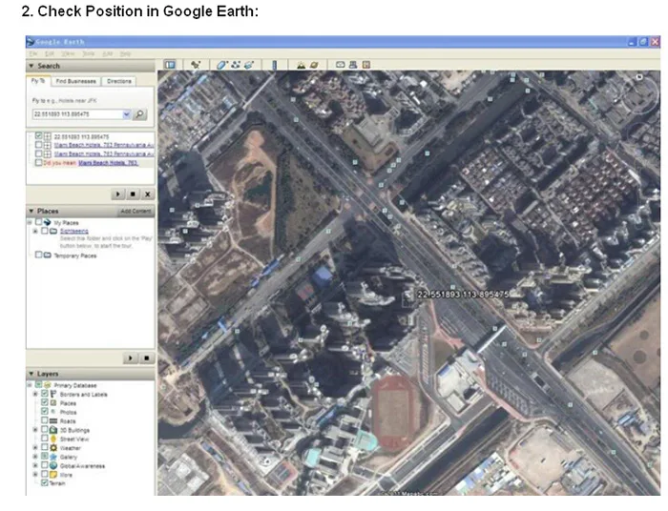Select the 22.551893 113.895475 search result text
This screenshot has height=511, width=668.
pyautogui.click(x=81, y=136)
